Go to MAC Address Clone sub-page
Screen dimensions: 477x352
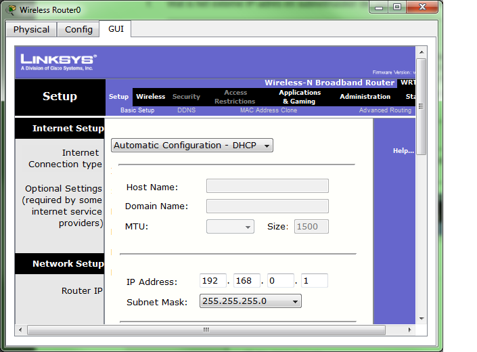pos(269,110)
